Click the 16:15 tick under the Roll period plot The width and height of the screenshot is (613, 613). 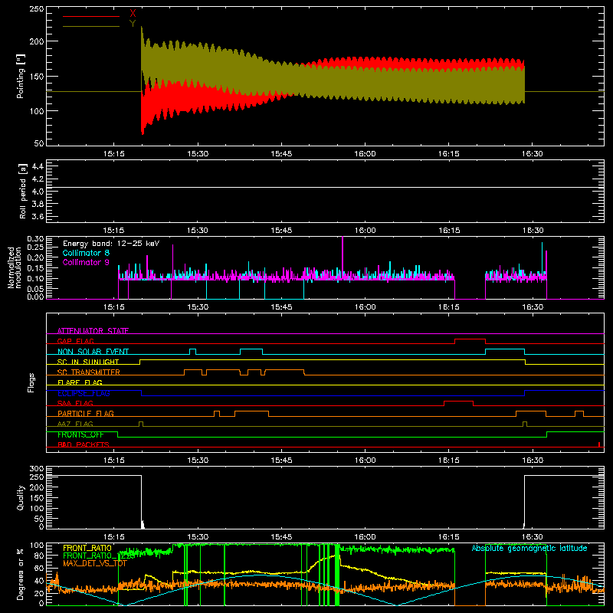click(448, 231)
